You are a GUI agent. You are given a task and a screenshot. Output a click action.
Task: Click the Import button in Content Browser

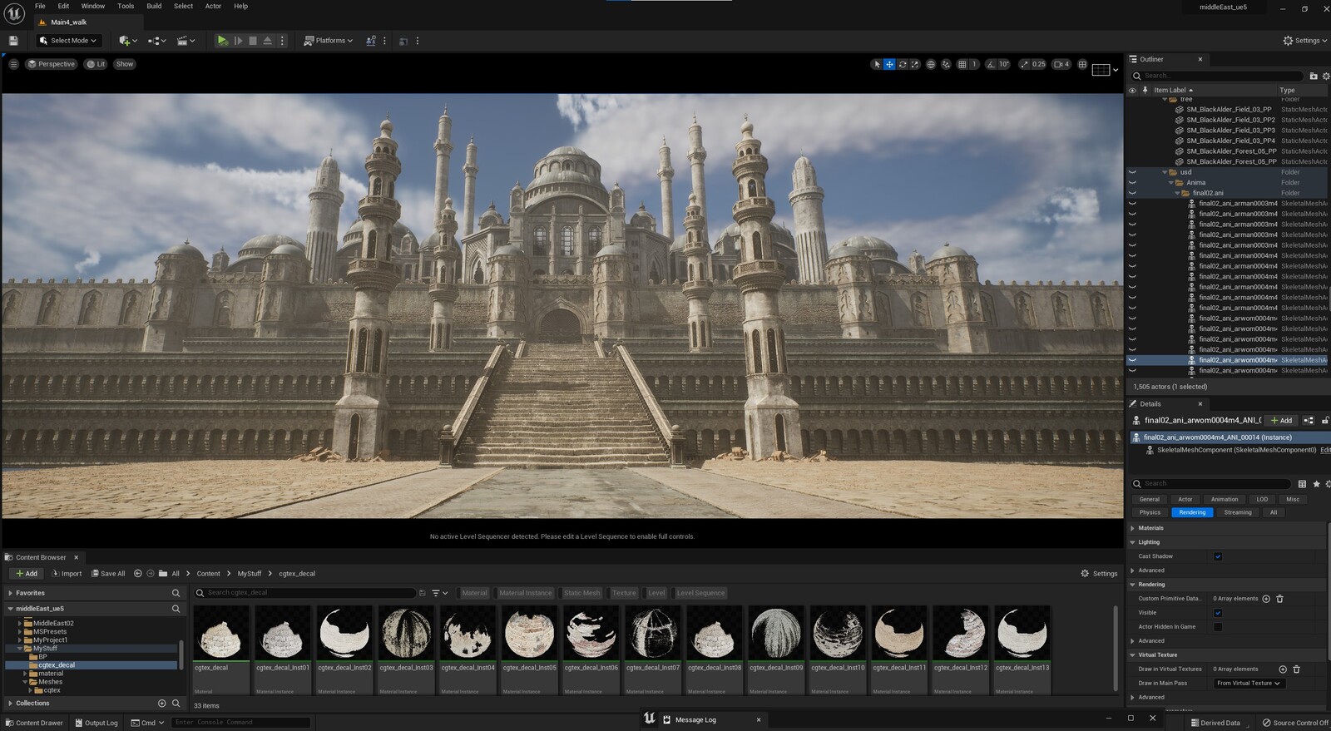(x=67, y=573)
